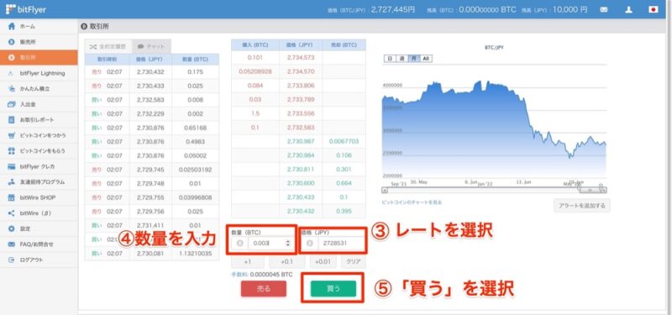Go to ホーム in the sidebar
Screen dimensions: 672x315
click(x=39, y=27)
